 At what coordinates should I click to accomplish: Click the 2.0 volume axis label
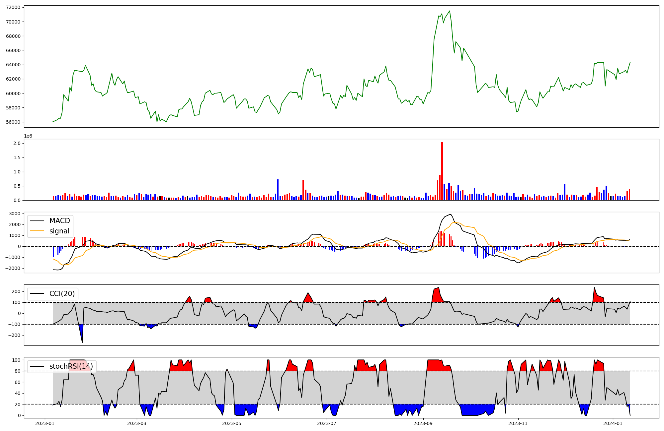[x=17, y=143]
